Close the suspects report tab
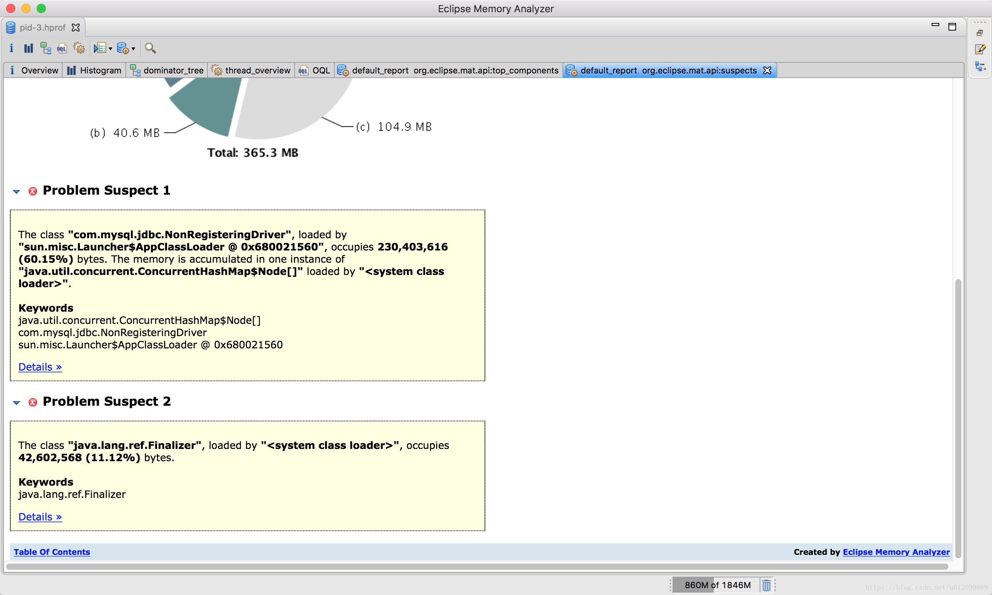 767,71
